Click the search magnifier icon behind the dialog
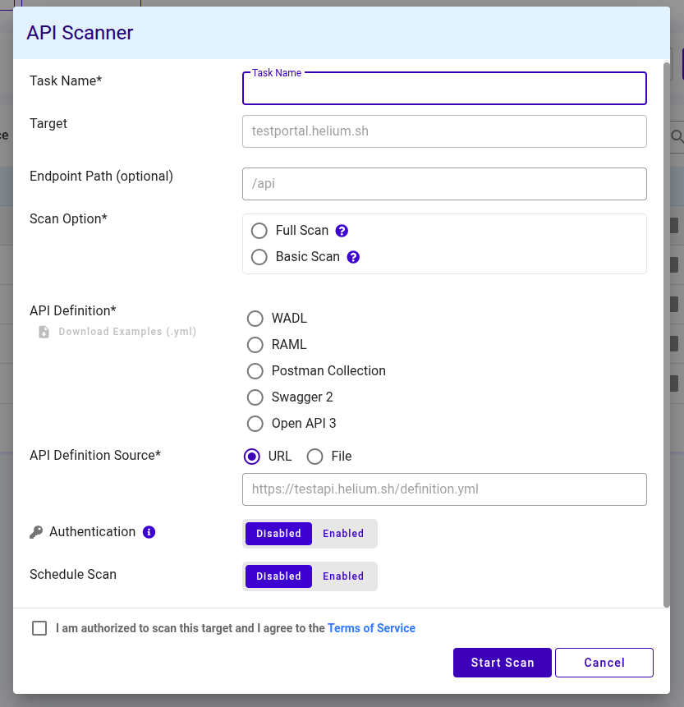Screen dimensions: 684x707 click(677, 137)
